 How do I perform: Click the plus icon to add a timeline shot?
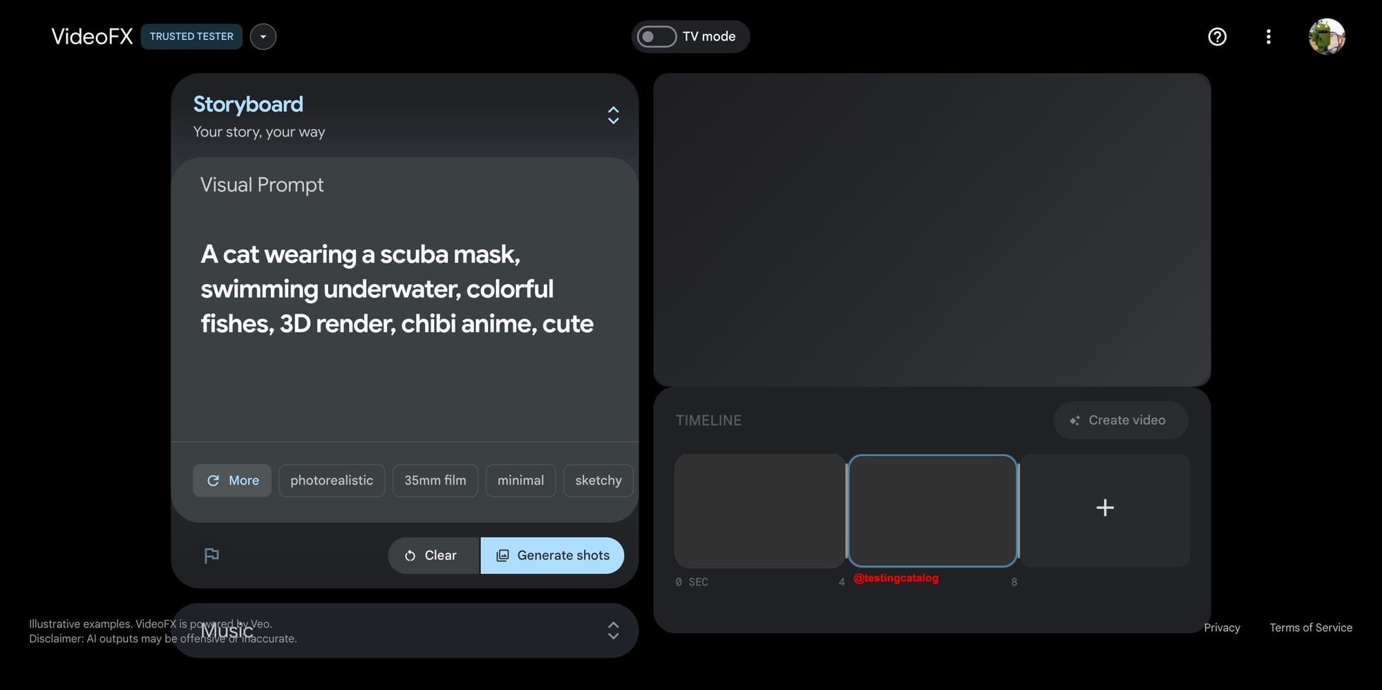1105,508
